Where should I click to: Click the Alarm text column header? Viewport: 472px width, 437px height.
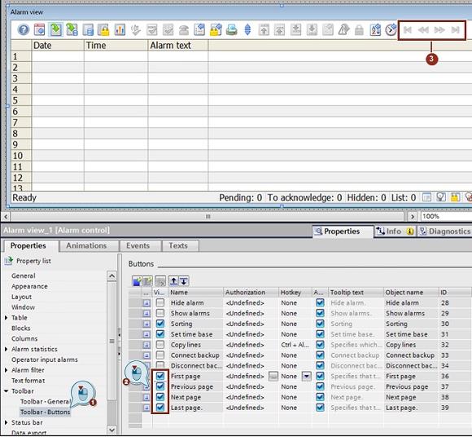click(178, 45)
